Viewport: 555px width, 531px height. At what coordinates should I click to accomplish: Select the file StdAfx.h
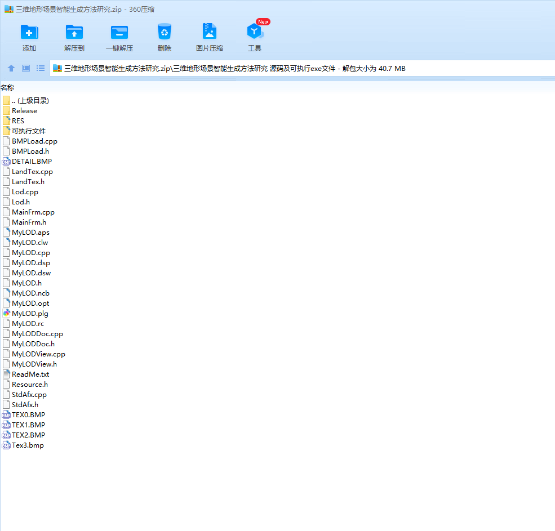(20, 405)
